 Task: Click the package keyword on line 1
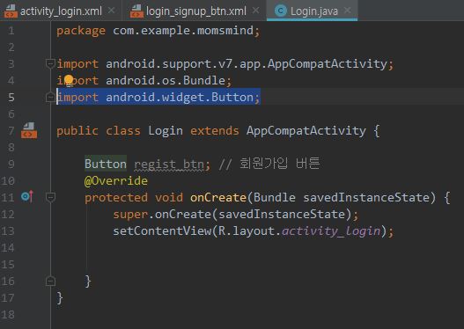[81, 31]
